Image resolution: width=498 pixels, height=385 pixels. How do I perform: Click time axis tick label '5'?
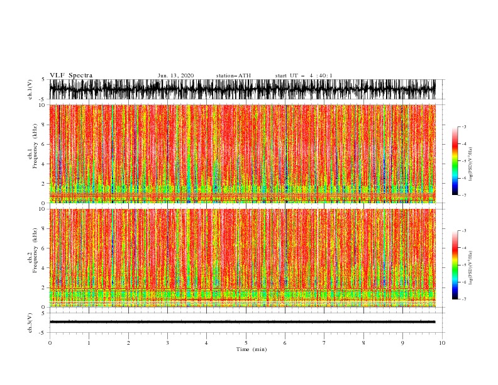pyautogui.click(x=246, y=343)
